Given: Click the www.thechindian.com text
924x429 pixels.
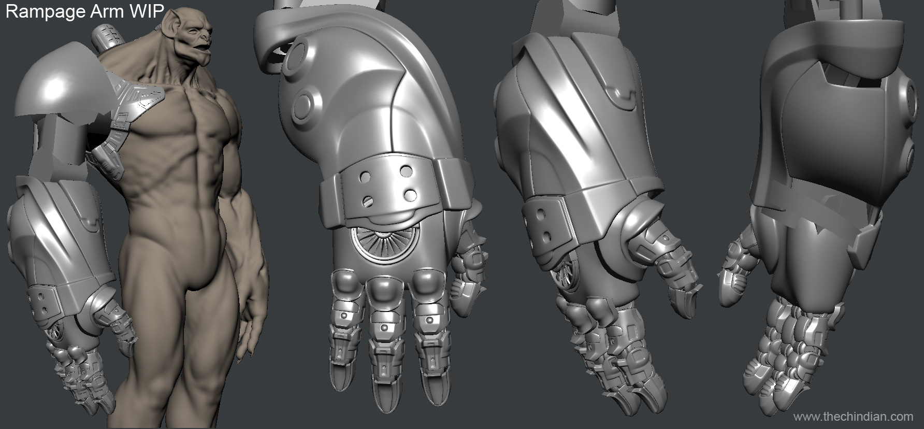Looking at the screenshot, I should (x=853, y=416).
